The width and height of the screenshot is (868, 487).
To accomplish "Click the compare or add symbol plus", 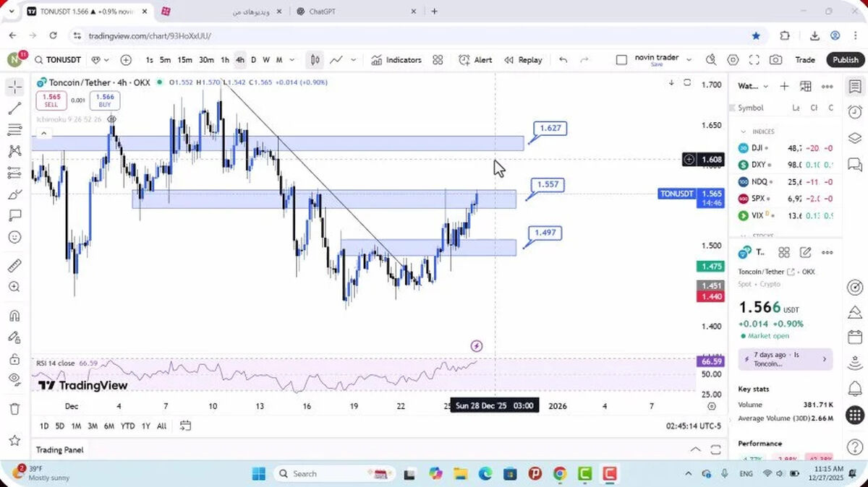I will (x=126, y=60).
